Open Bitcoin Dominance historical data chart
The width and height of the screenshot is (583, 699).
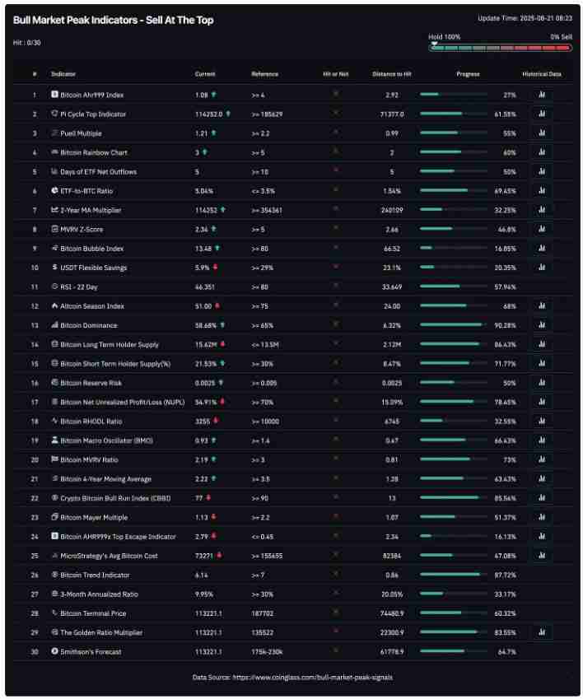541,325
